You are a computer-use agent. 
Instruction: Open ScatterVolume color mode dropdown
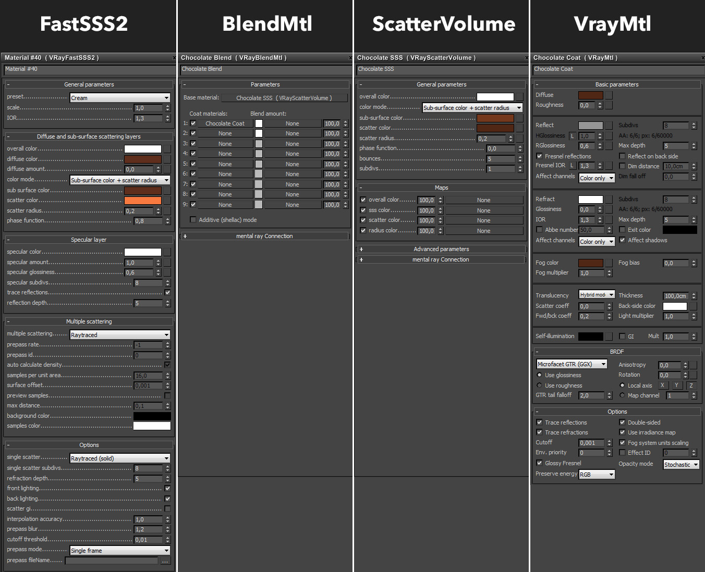click(472, 108)
